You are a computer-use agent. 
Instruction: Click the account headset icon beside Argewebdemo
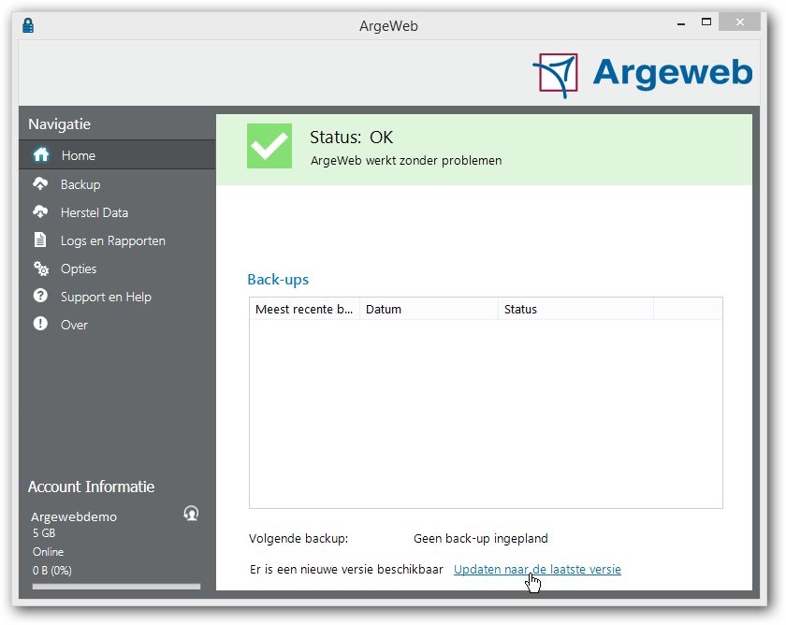click(x=191, y=514)
